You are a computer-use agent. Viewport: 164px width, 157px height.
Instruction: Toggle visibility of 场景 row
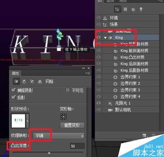coord(99,24)
